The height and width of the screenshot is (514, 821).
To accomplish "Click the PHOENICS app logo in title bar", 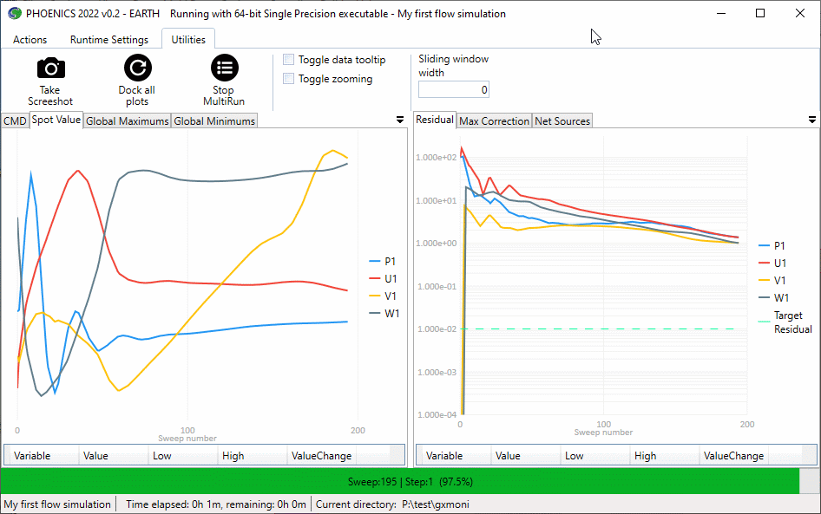I will point(14,14).
